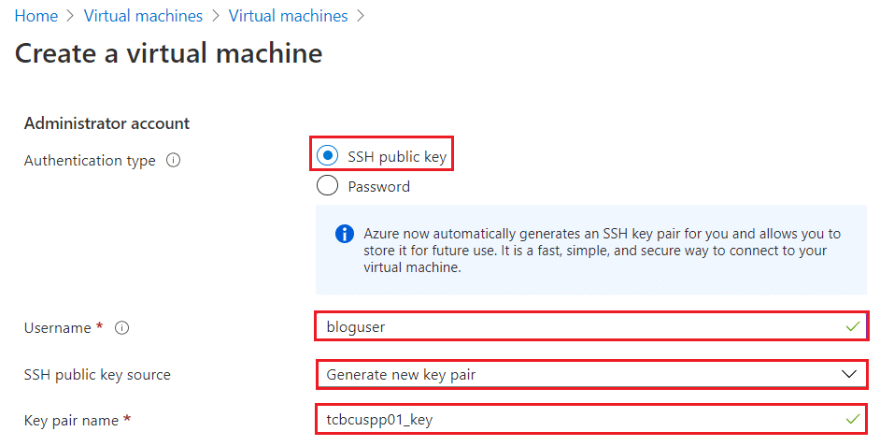
Task: Click the info icon beside Authentication type
Action: tap(174, 161)
